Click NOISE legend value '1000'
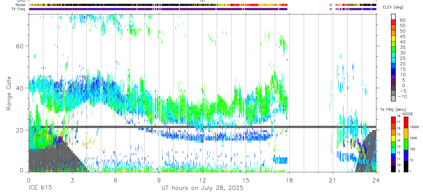423x195 pixels. (x=413, y=138)
